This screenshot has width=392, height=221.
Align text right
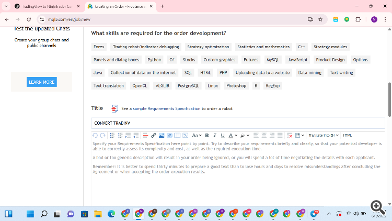point(272,135)
